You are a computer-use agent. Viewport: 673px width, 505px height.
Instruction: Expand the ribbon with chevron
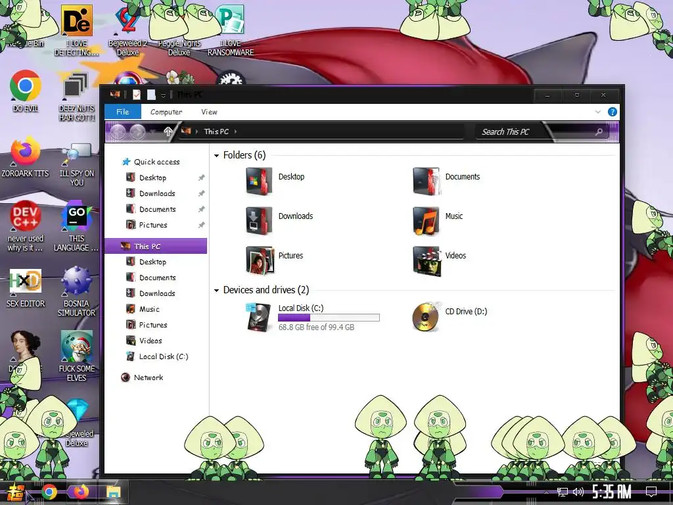coord(598,112)
